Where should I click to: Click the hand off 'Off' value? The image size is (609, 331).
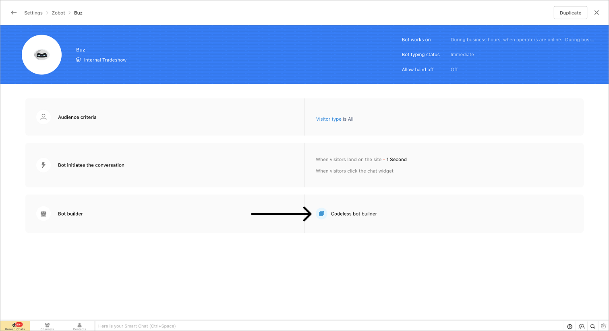[454, 70]
